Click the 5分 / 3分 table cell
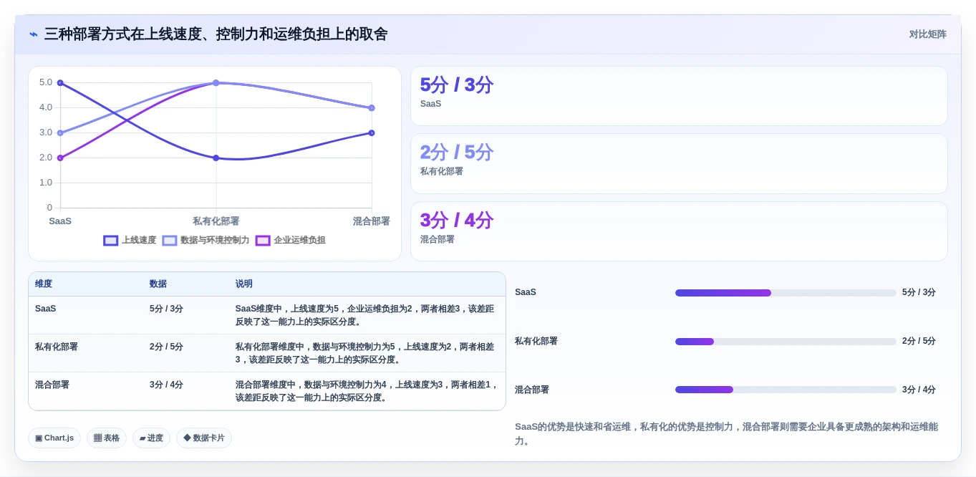 (x=166, y=309)
